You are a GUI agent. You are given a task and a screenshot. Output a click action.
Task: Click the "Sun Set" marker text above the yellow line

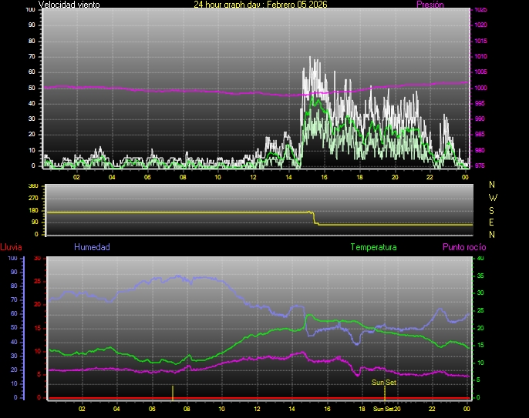pos(383,382)
